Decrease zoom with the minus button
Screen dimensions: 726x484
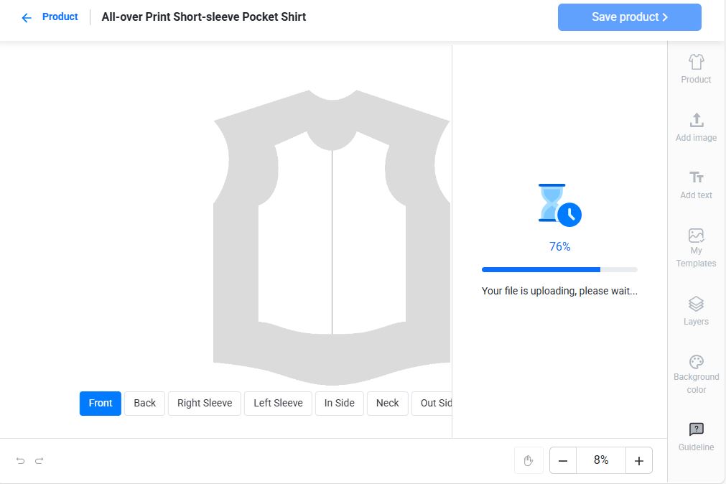pos(563,460)
